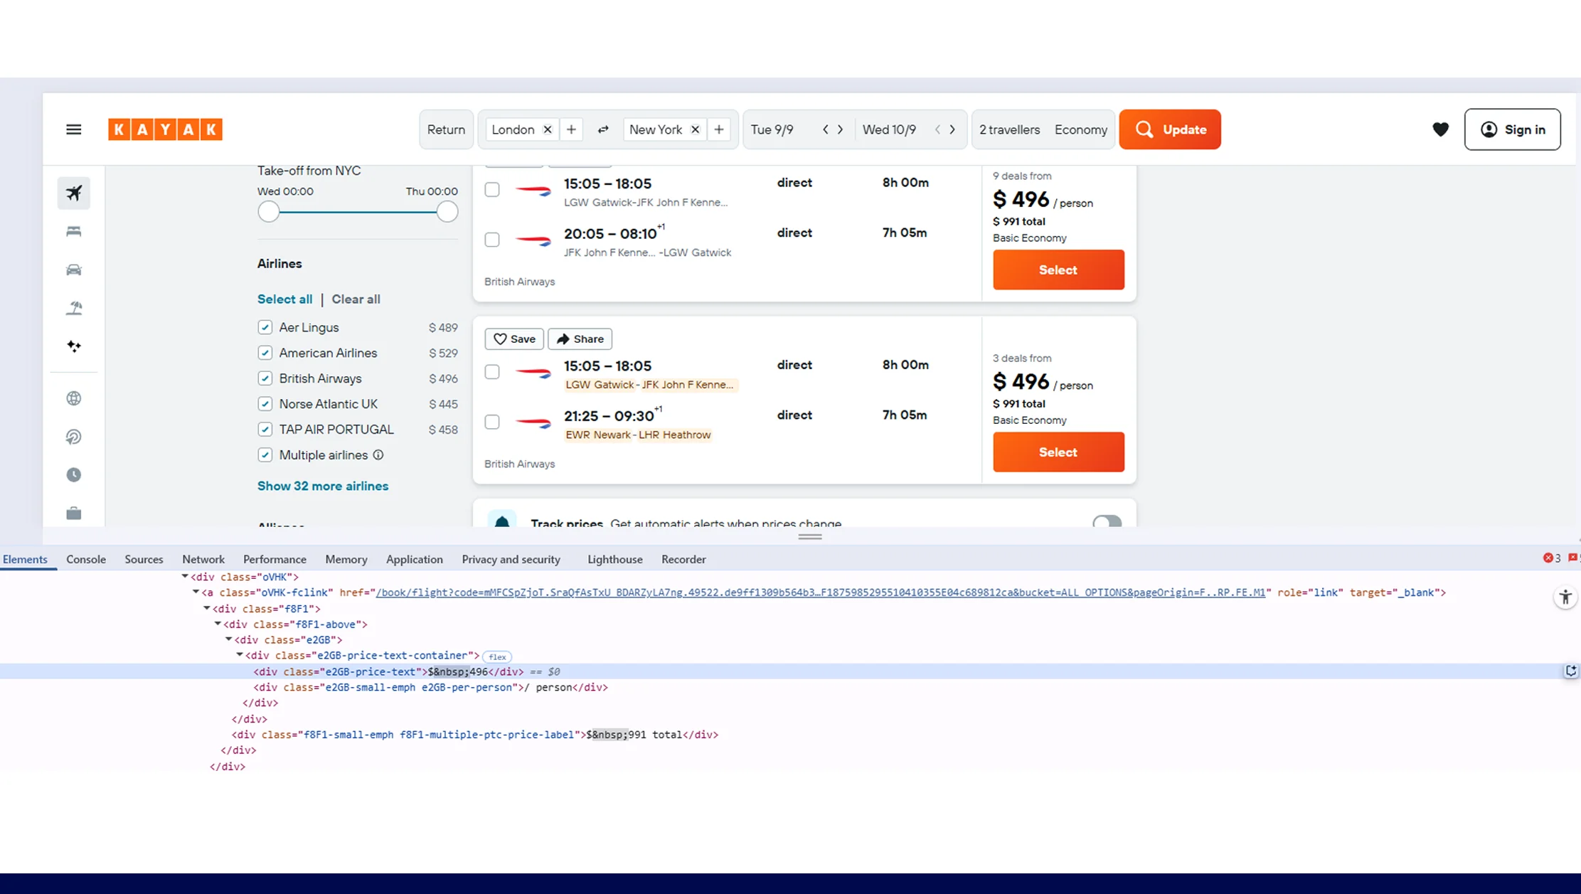This screenshot has height=894, width=1581.
Task: Click the Thu 00:00 take-off time slider handle
Action: (x=446, y=211)
